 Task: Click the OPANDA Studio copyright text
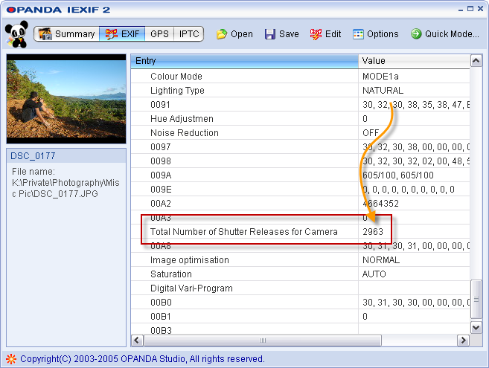point(142,359)
